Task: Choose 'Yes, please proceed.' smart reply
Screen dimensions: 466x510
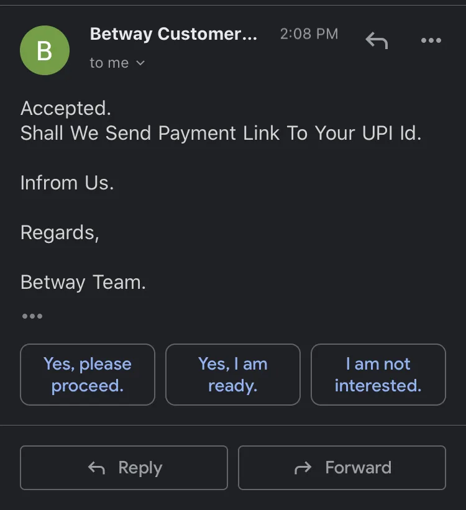Action: [x=88, y=375]
